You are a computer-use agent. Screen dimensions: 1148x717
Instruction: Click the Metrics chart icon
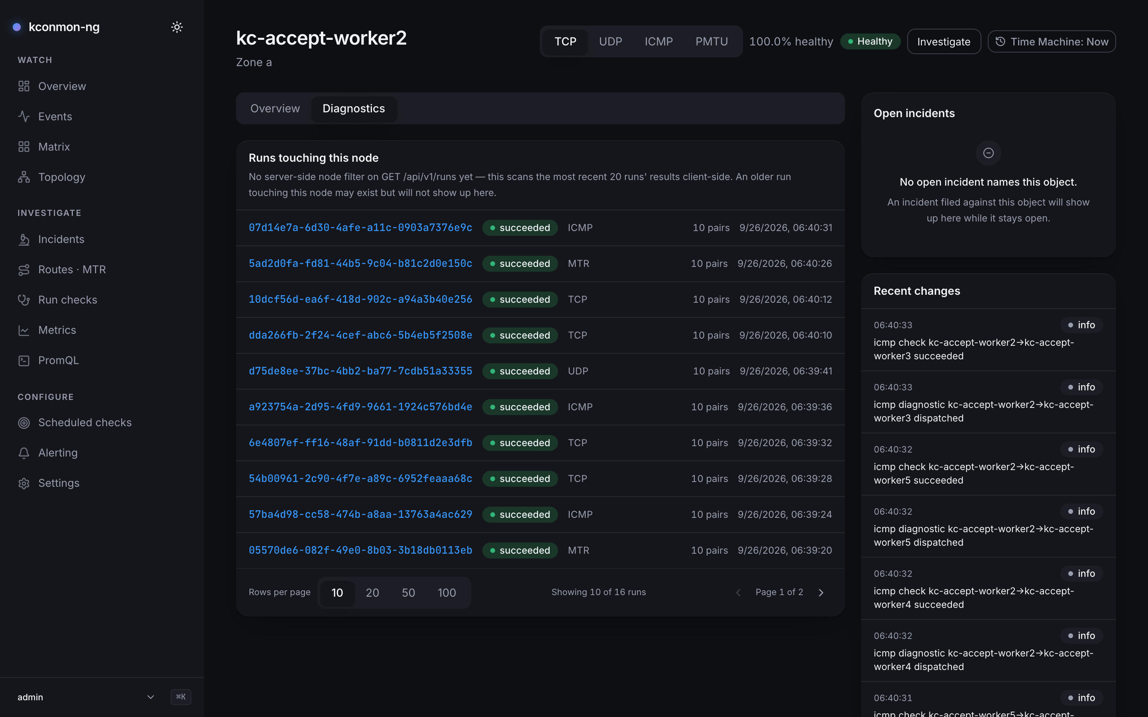pos(24,330)
